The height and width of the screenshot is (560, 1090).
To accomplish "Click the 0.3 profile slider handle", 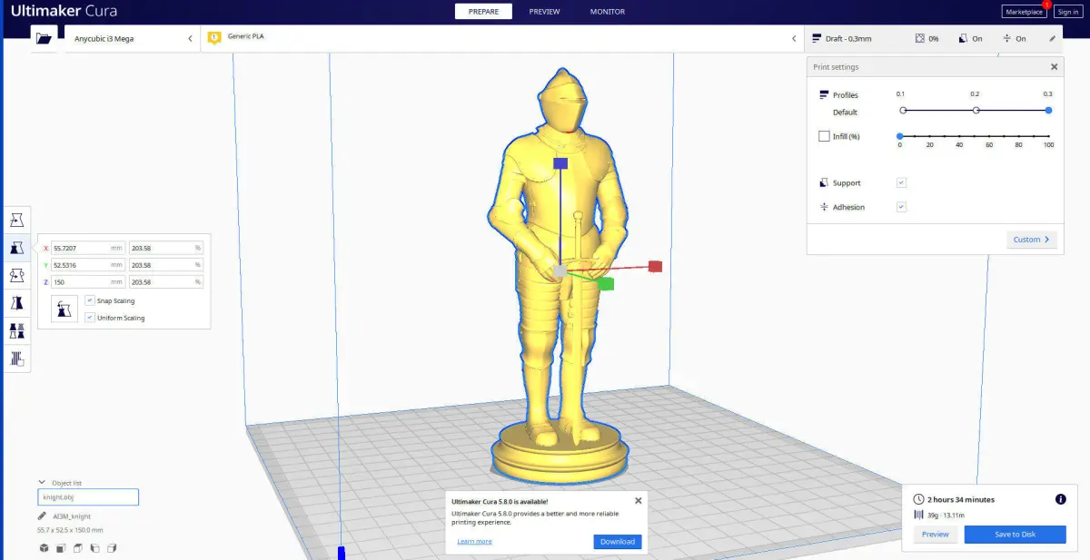I will coord(1048,111).
